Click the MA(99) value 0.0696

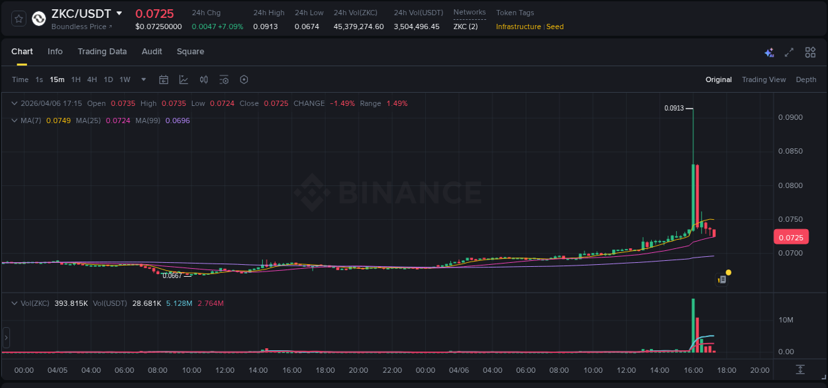coord(178,121)
